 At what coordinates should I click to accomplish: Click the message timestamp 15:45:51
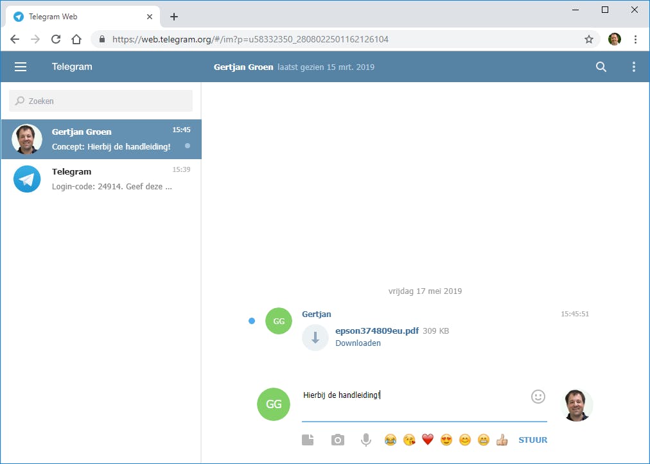pyautogui.click(x=575, y=314)
